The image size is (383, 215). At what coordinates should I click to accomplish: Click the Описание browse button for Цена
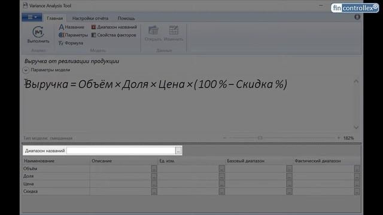(x=154, y=184)
